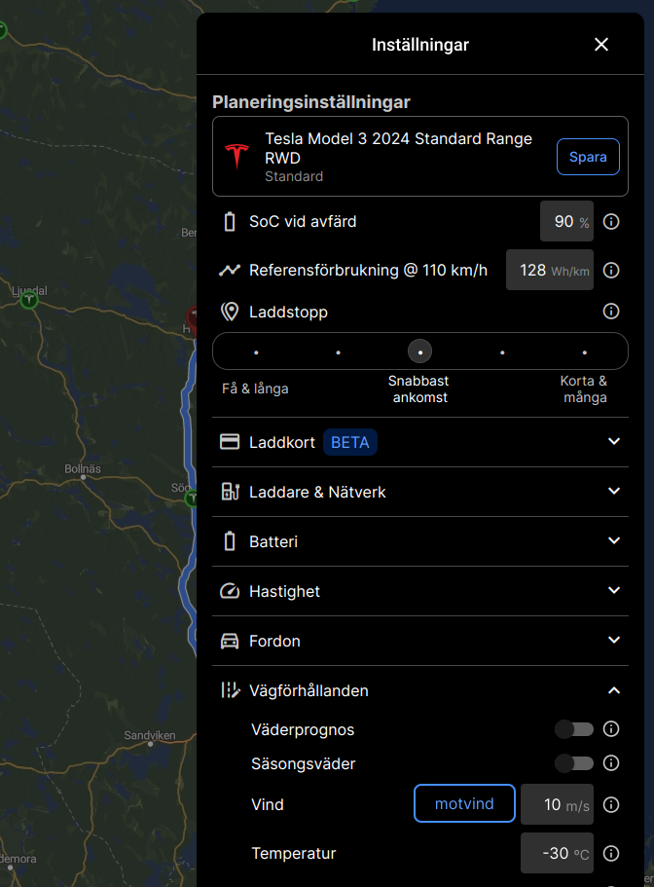
Task: Edit the 90 % SoC field
Action: click(x=566, y=221)
